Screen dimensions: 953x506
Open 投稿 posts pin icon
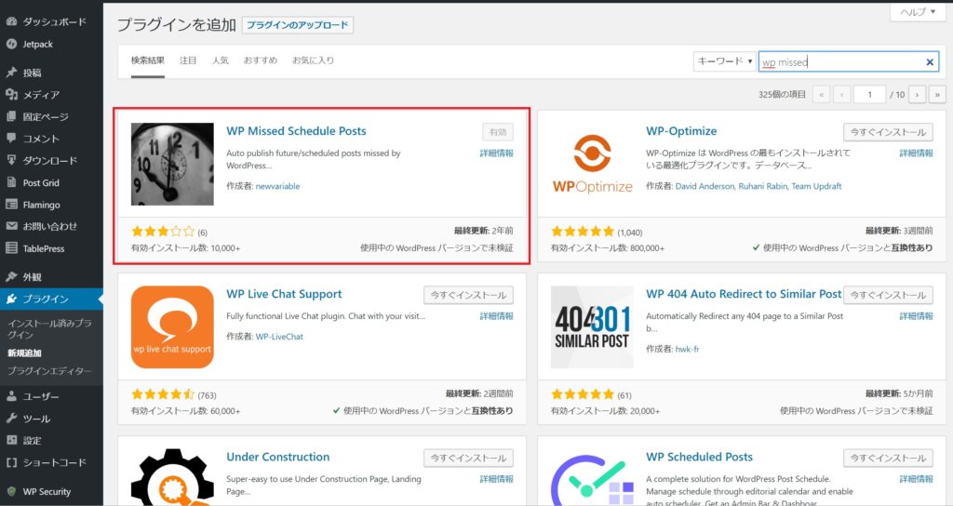coord(11,73)
